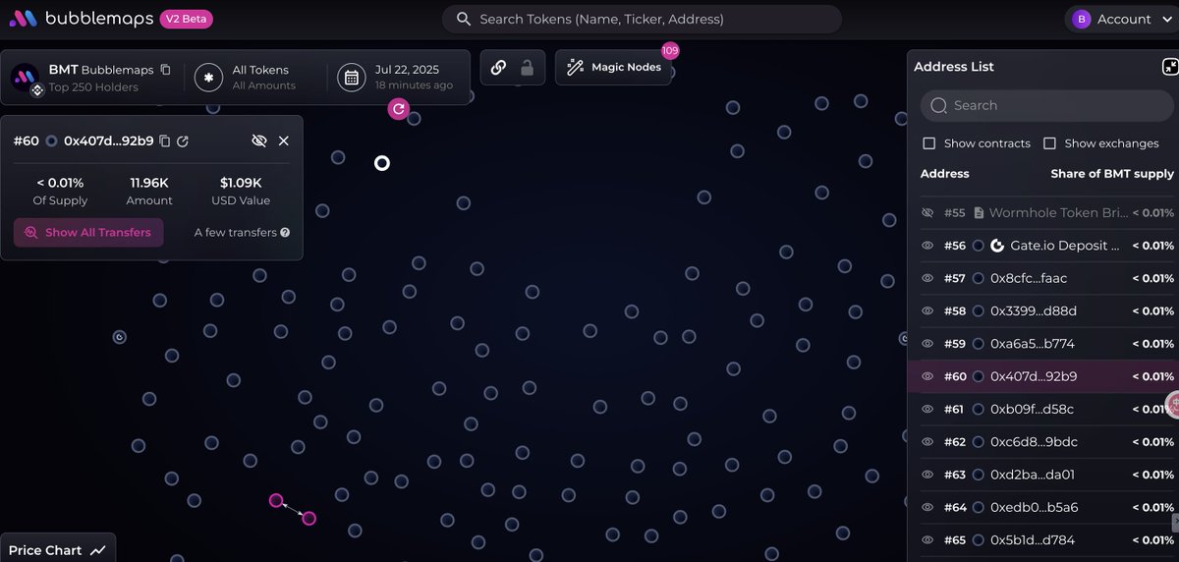Select address row 0xc6d8...9bdc
This screenshot has height=562, width=1179.
pyautogui.click(x=1042, y=442)
